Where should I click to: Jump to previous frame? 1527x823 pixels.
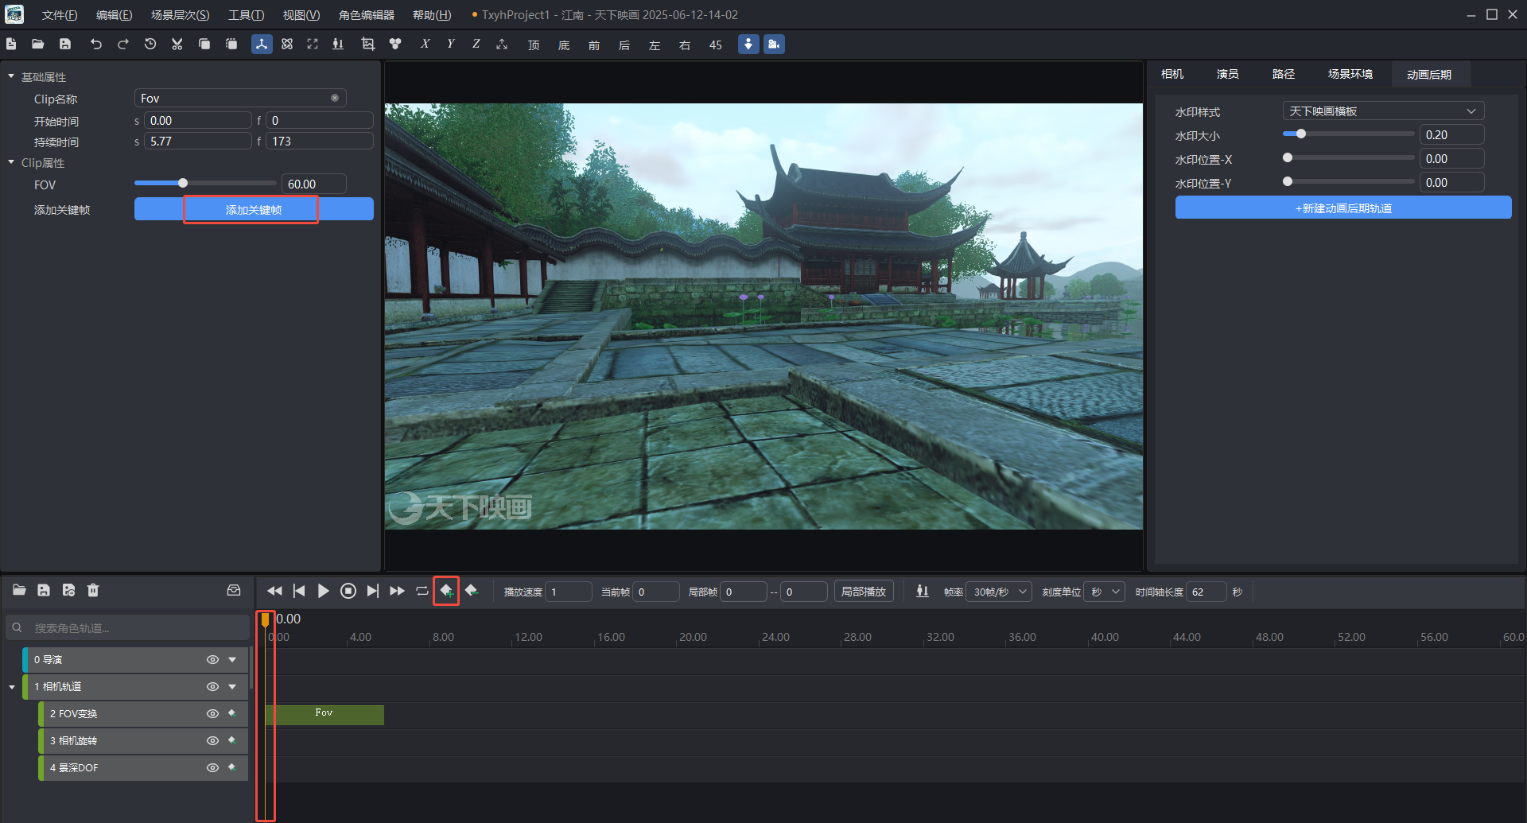coord(299,591)
